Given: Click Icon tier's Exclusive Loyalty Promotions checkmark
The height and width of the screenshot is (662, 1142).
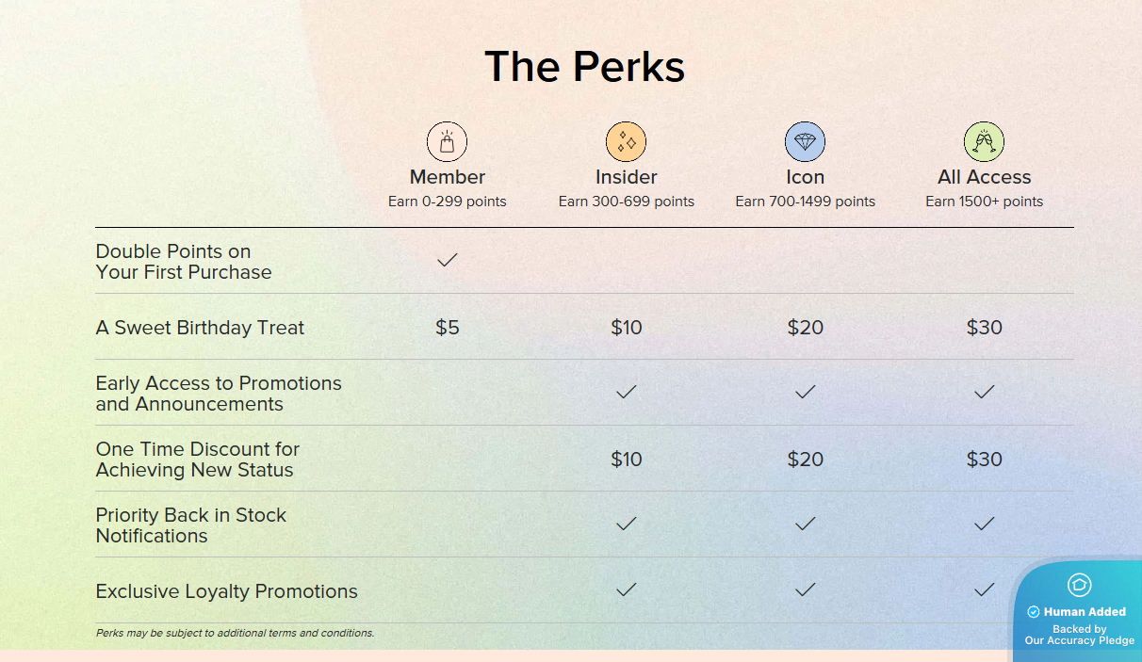Looking at the screenshot, I should coord(805,590).
